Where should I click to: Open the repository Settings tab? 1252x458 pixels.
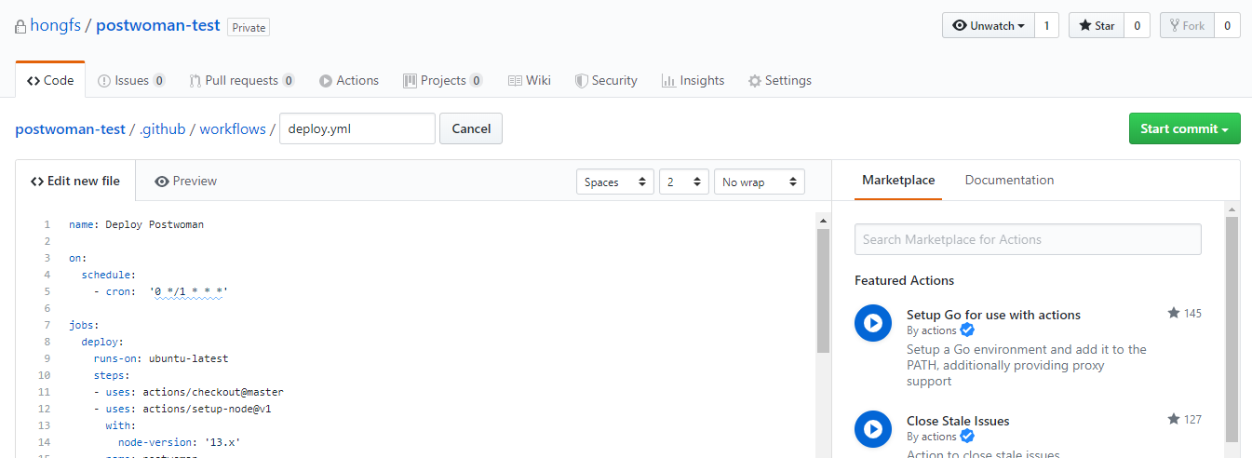780,80
